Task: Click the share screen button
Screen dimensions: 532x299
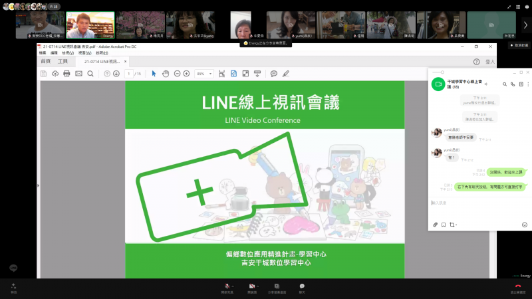Action: coord(277,288)
